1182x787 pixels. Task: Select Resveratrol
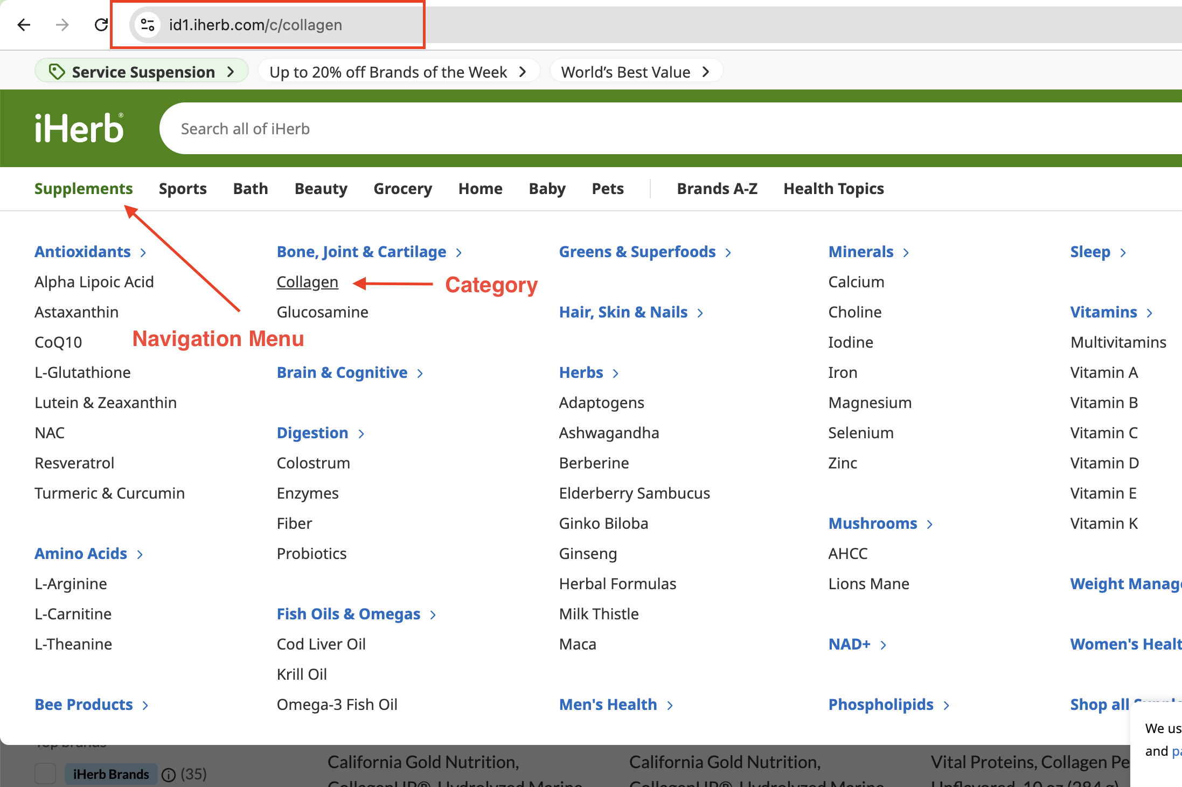74,463
